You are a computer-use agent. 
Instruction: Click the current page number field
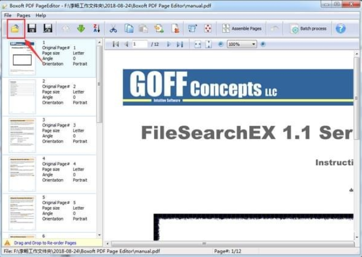pyautogui.click(x=139, y=44)
